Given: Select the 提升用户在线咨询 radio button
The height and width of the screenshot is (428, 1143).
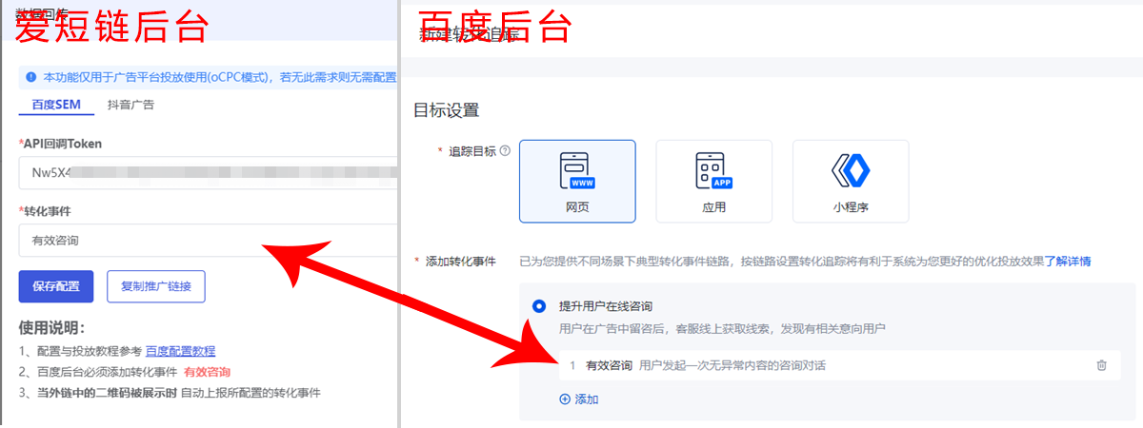Looking at the screenshot, I should pos(539,306).
